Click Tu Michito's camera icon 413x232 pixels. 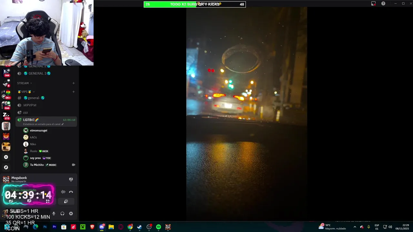tap(74, 165)
